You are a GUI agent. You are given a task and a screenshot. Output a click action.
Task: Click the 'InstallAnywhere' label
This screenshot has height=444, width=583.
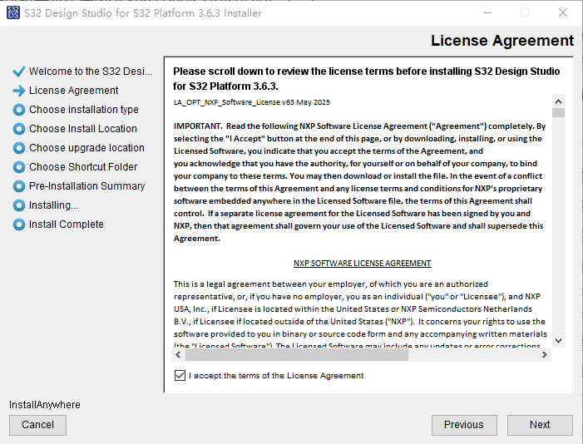[45, 405]
